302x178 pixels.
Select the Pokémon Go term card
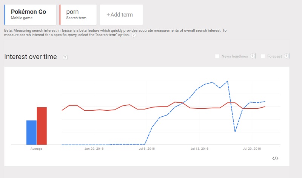(30, 15)
